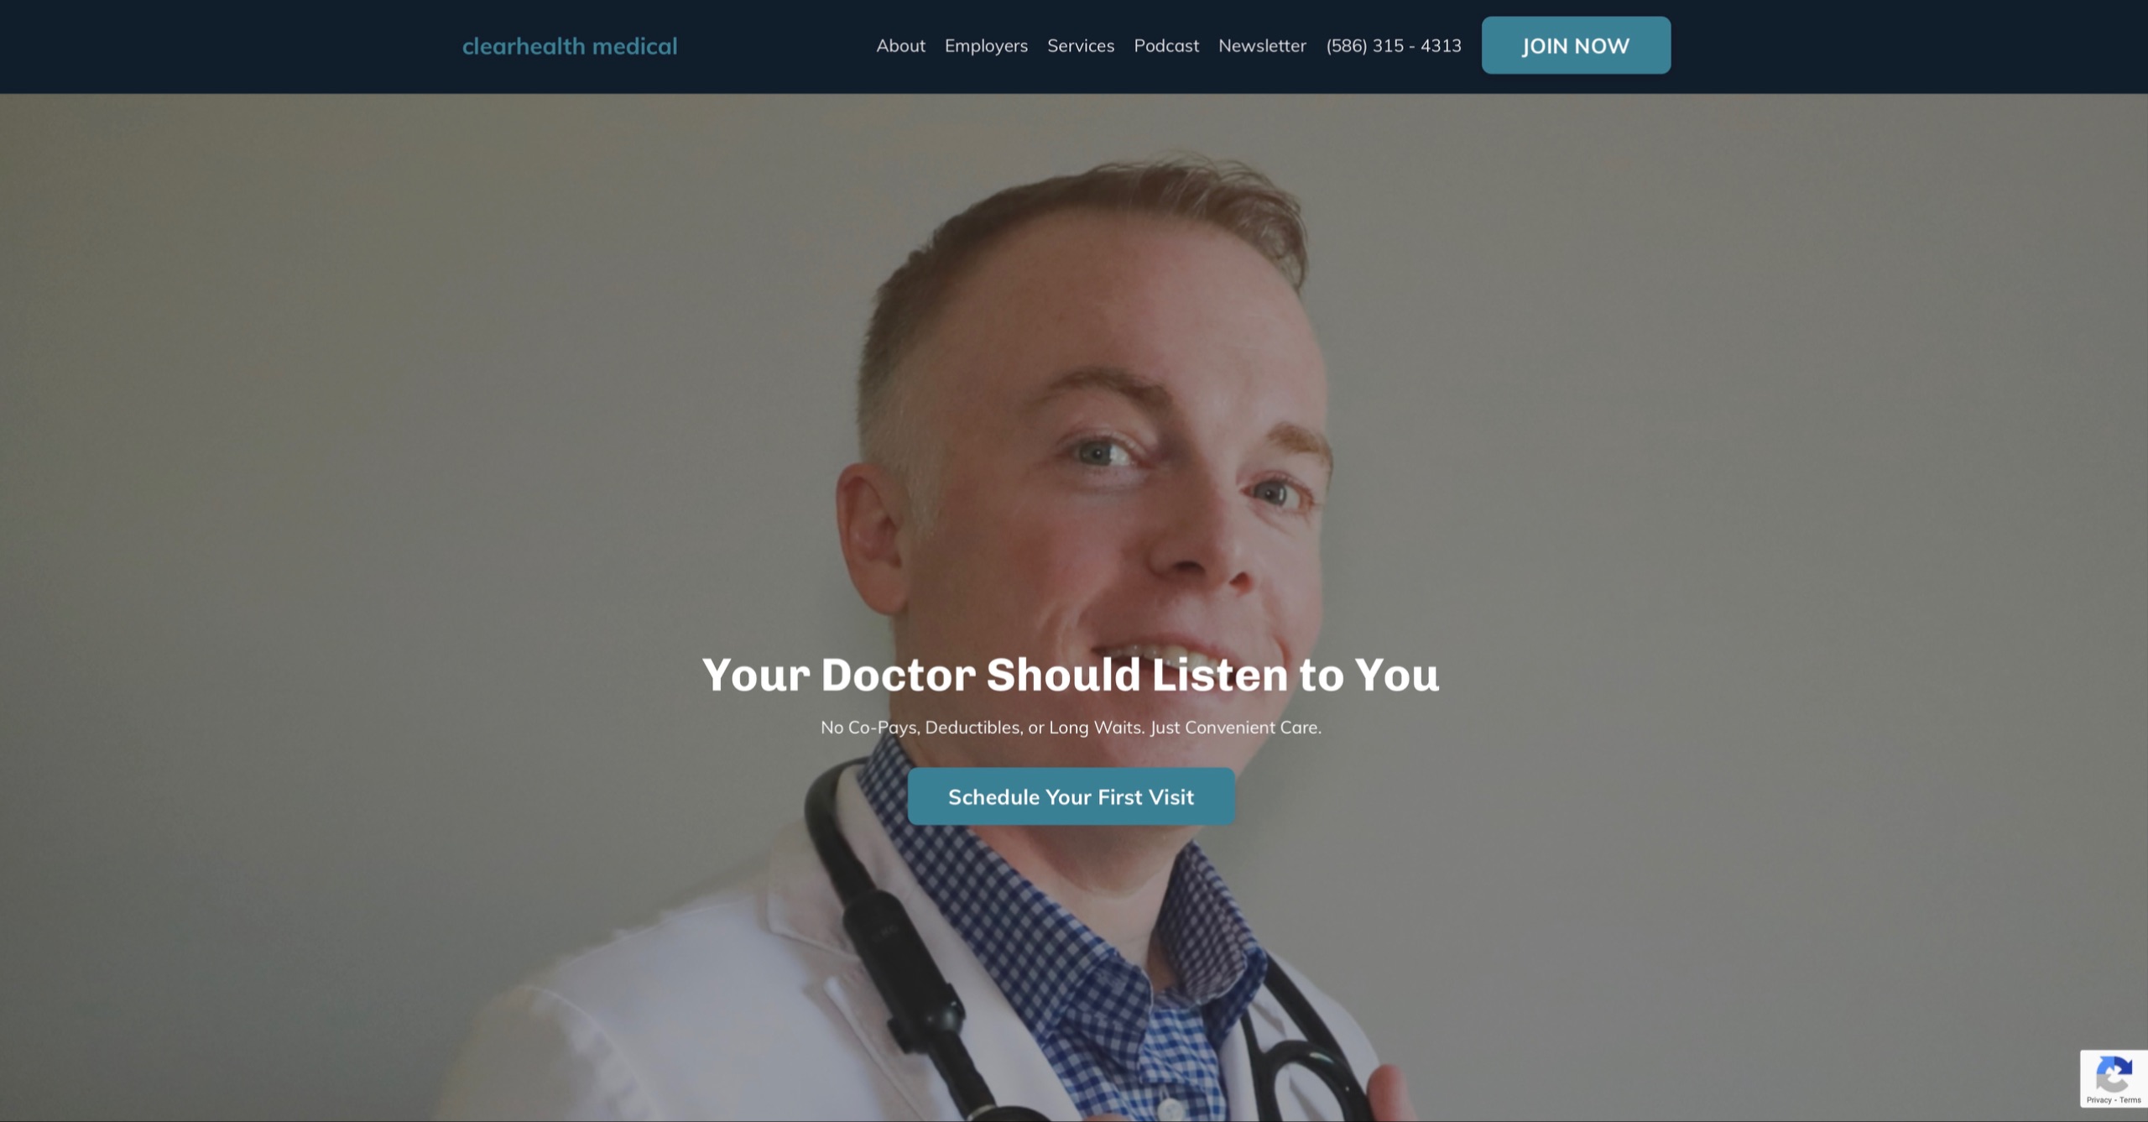2148x1122 pixels.
Task: Click the No Co-Pays subheading text
Action: pyautogui.click(x=1071, y=728)
